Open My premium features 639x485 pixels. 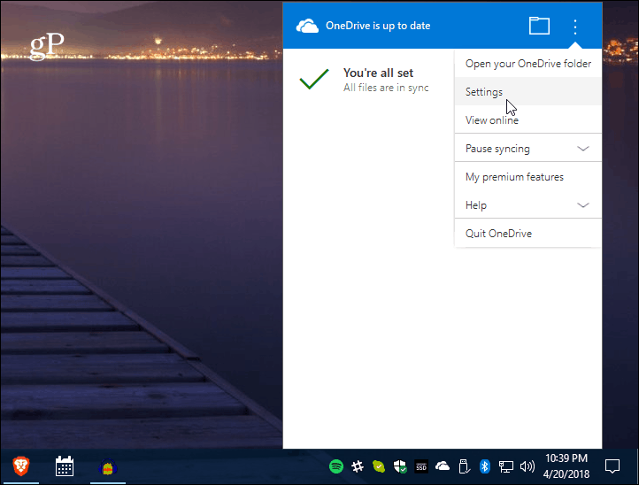pyautogui.click(x=527, y=177)
